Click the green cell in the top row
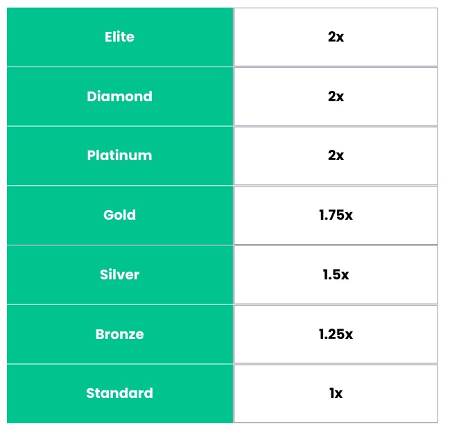 120,37
